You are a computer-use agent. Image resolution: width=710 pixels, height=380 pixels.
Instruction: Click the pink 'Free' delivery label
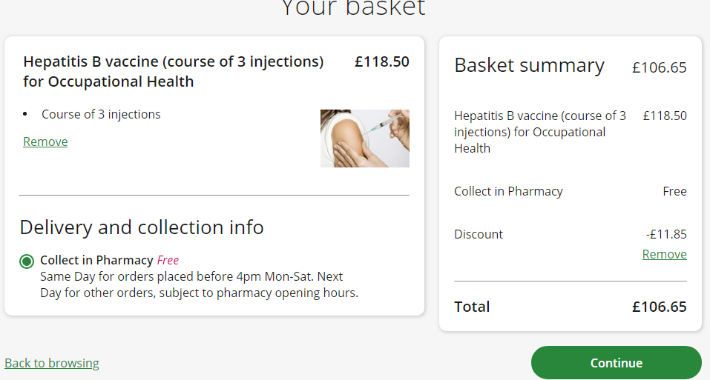[x=168, y=260]
